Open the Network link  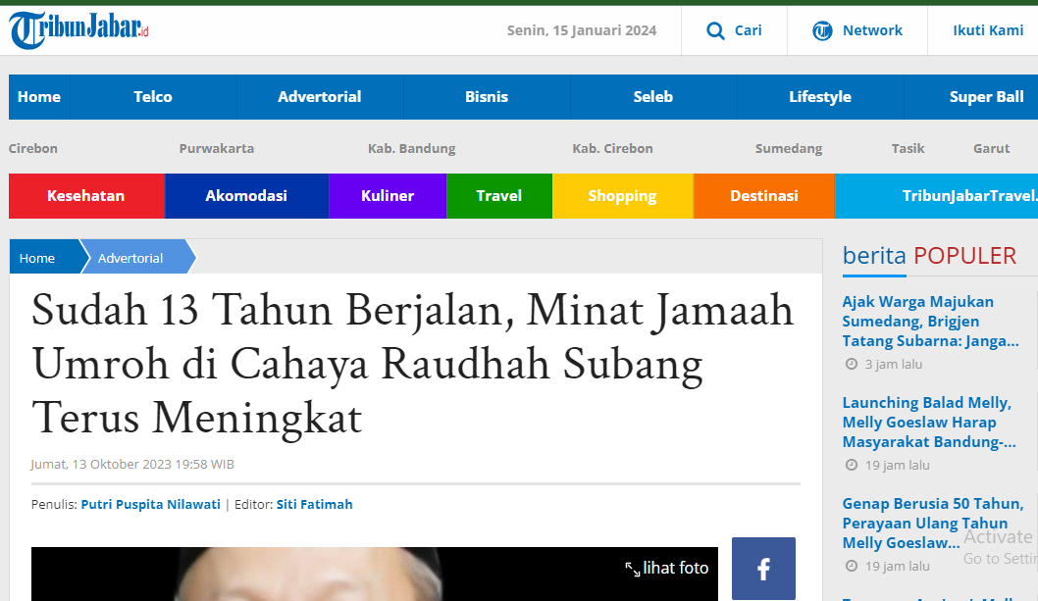tap(872, 30)
